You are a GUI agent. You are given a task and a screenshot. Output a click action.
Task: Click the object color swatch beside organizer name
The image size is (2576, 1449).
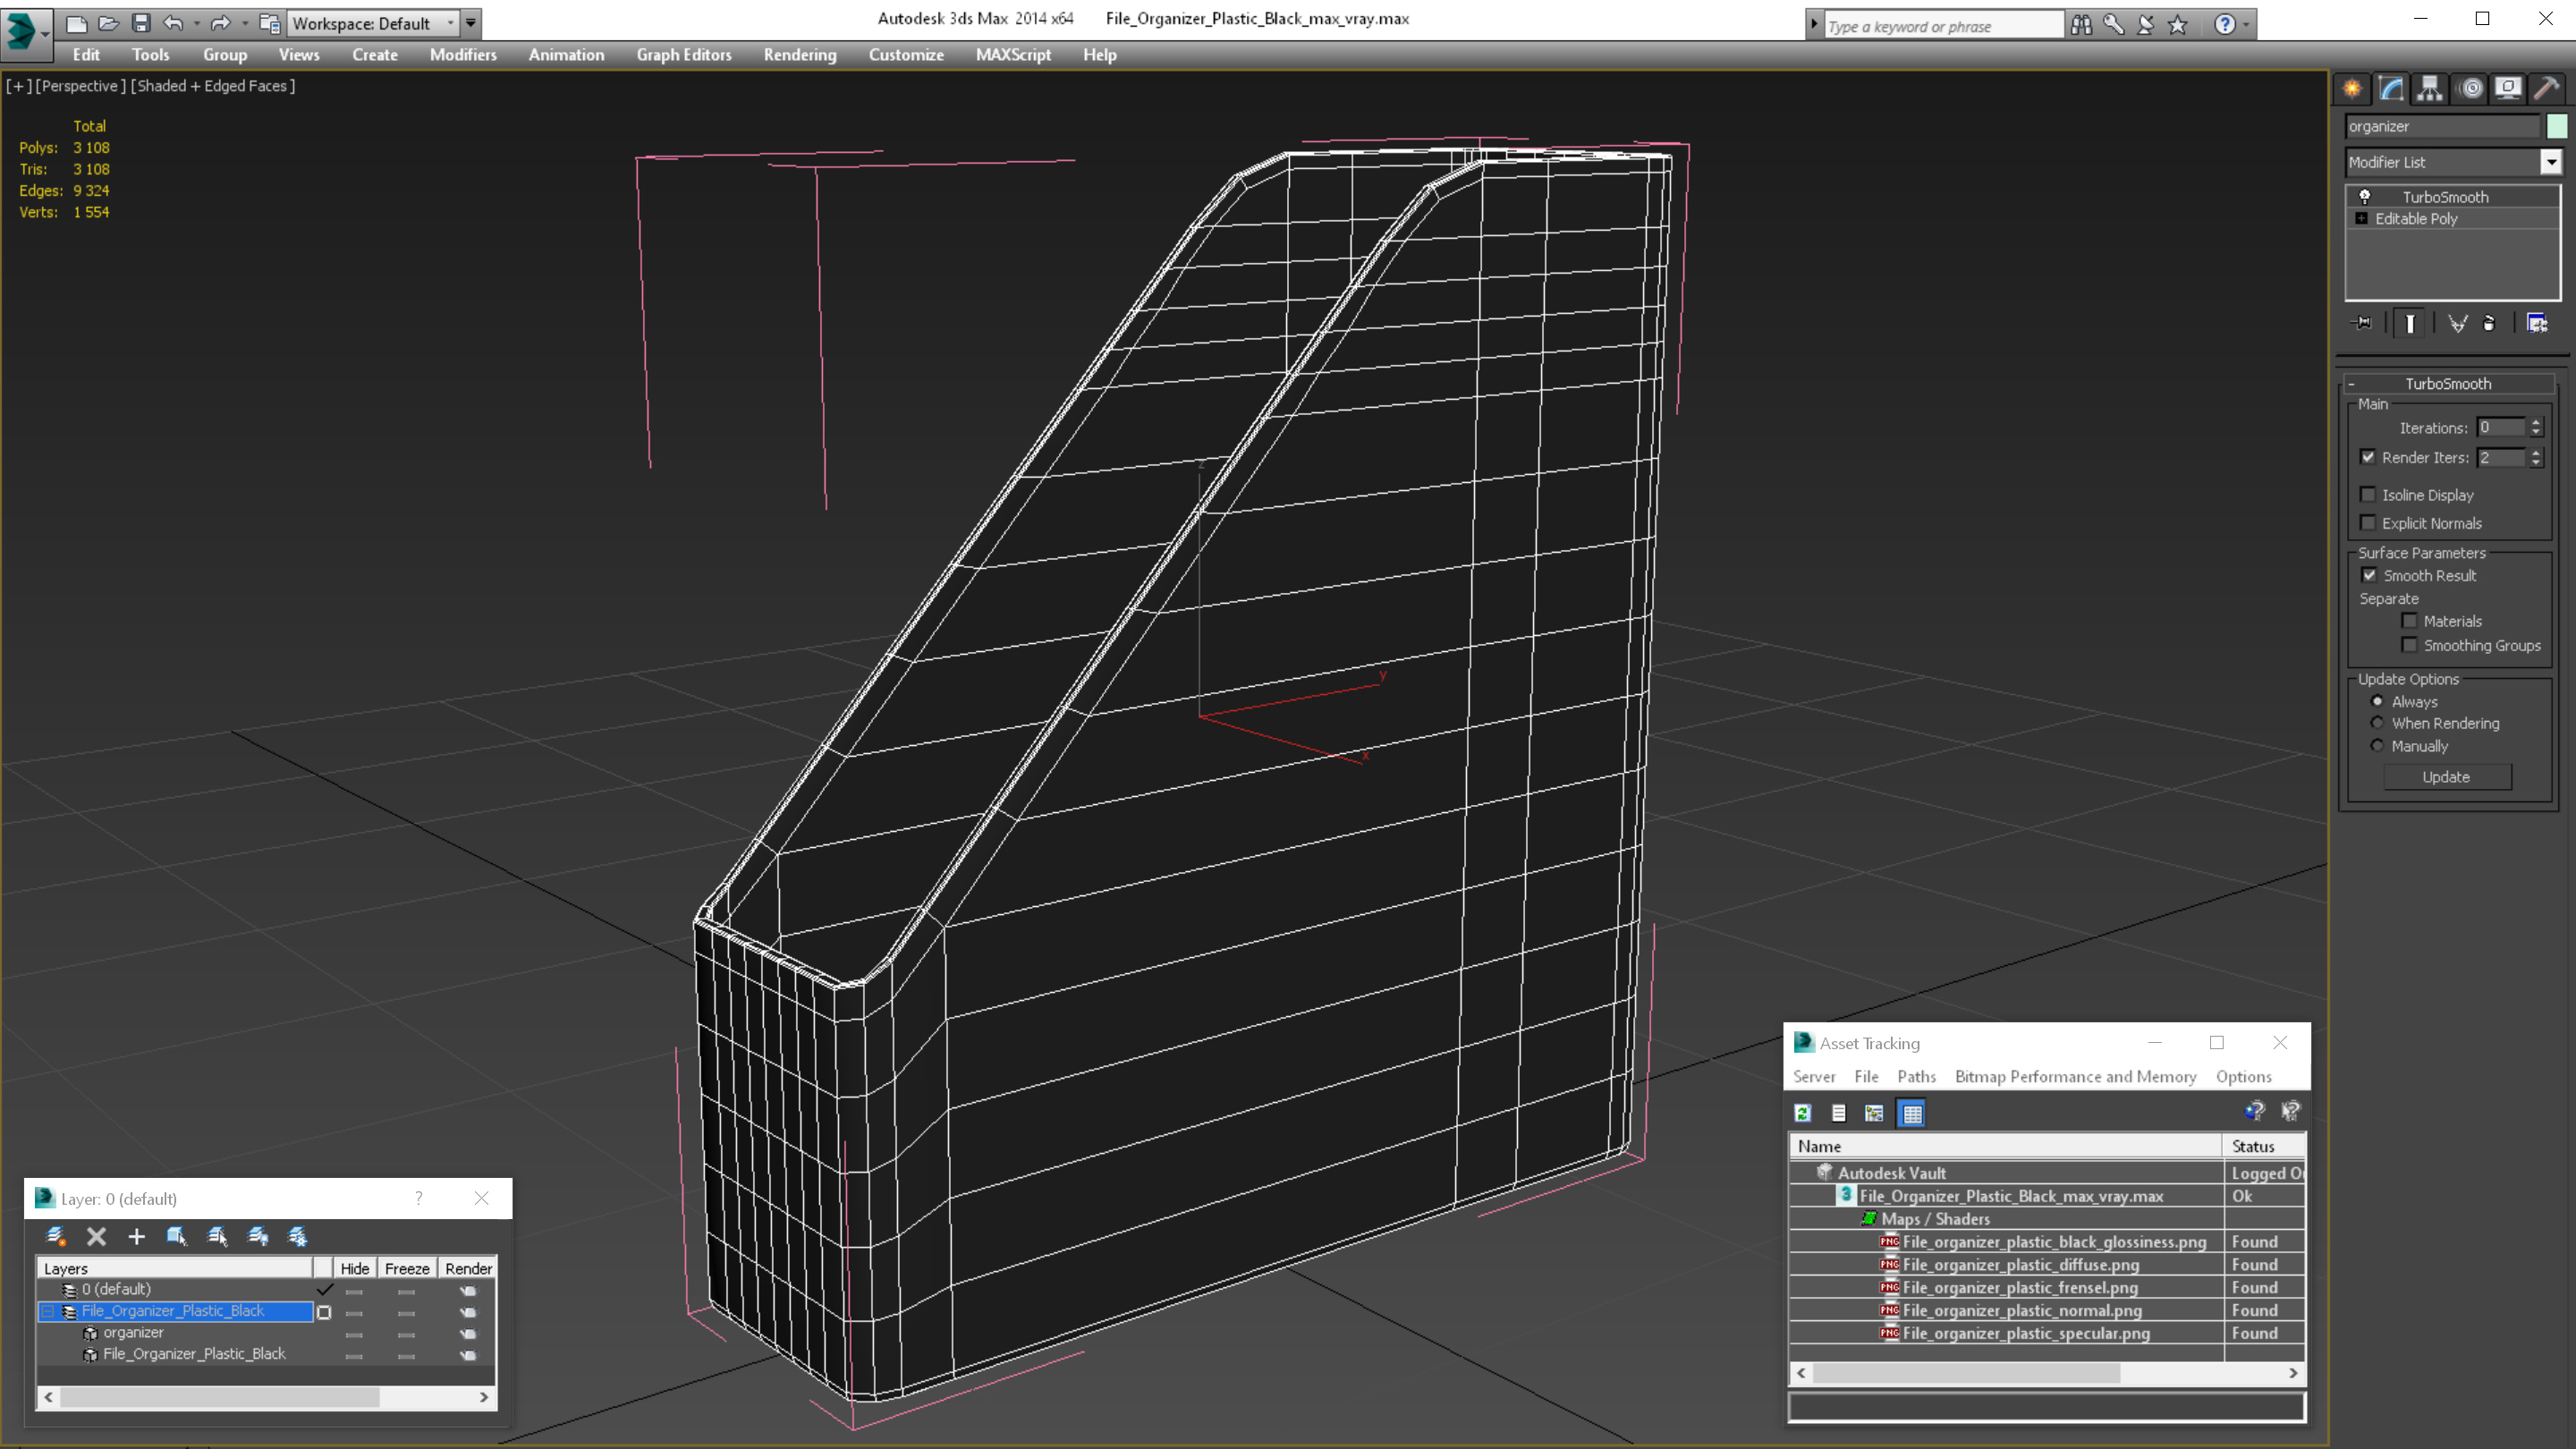2556,126
